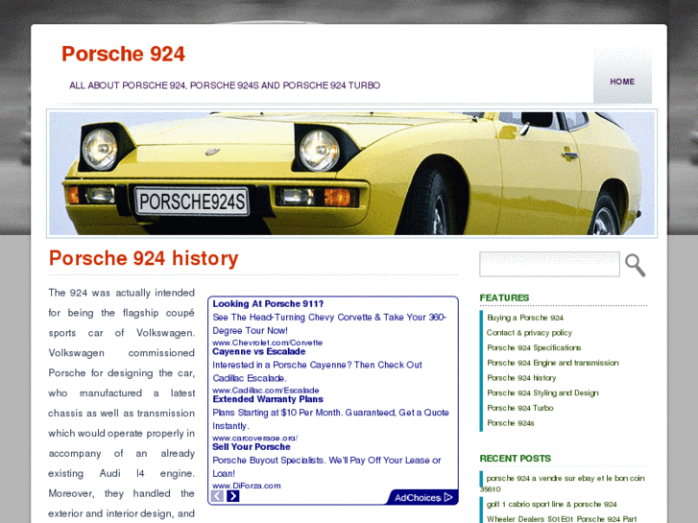The width and height of the screenshot is (698, 523).
Task: Open 'Porsche 924 Styling and Design' page
Action: [x=542, y=393]
